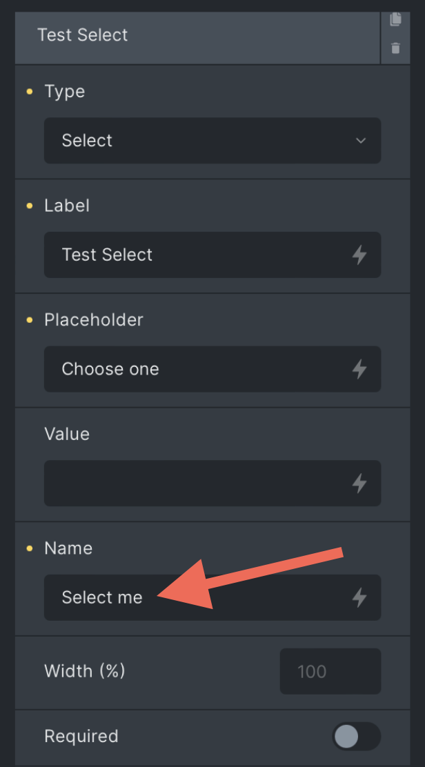Click the Width (%) number input
Image resolution: width=425 pixels, height=767 pixels.
(x=330, y=671)
